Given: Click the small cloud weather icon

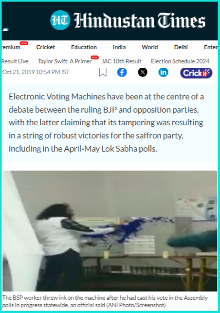Looking at the screenshot, I should coord(5,30).
